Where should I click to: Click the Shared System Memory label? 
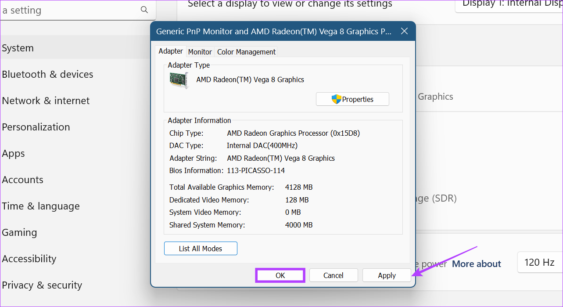tap(207, 225)
